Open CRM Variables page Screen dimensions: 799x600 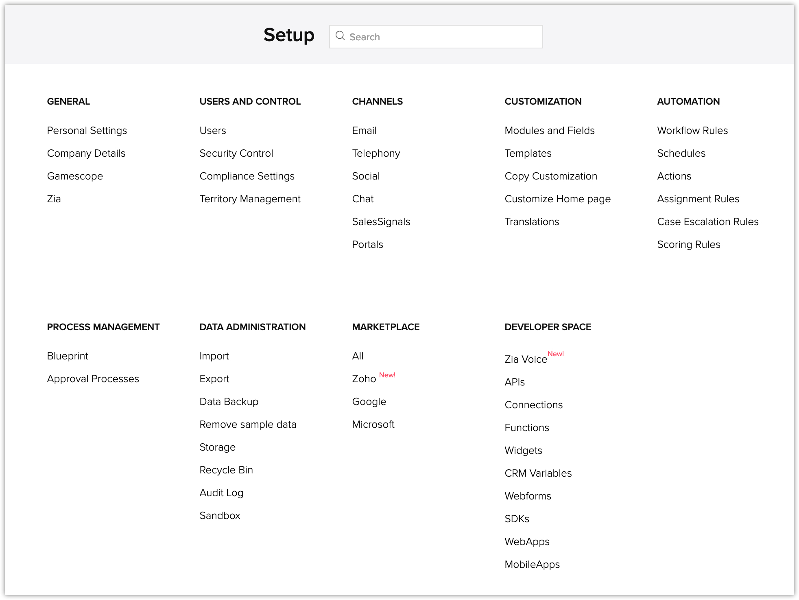pyautogui.click(x=538, y=473)
